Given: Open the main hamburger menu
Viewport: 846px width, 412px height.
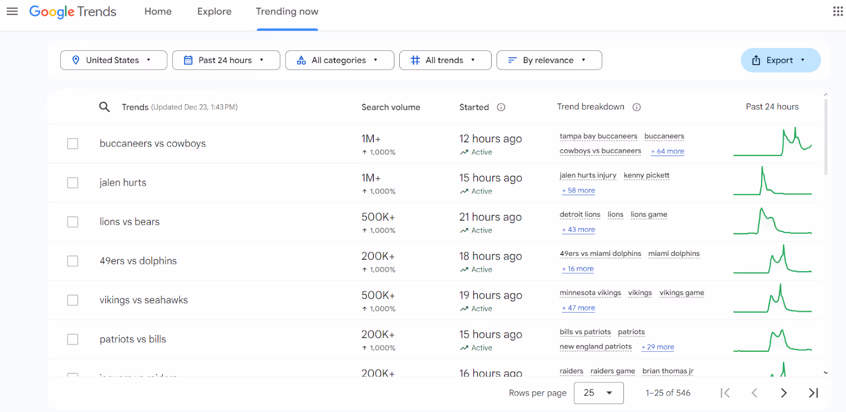Looking at the screenshot, I should 12,11.
